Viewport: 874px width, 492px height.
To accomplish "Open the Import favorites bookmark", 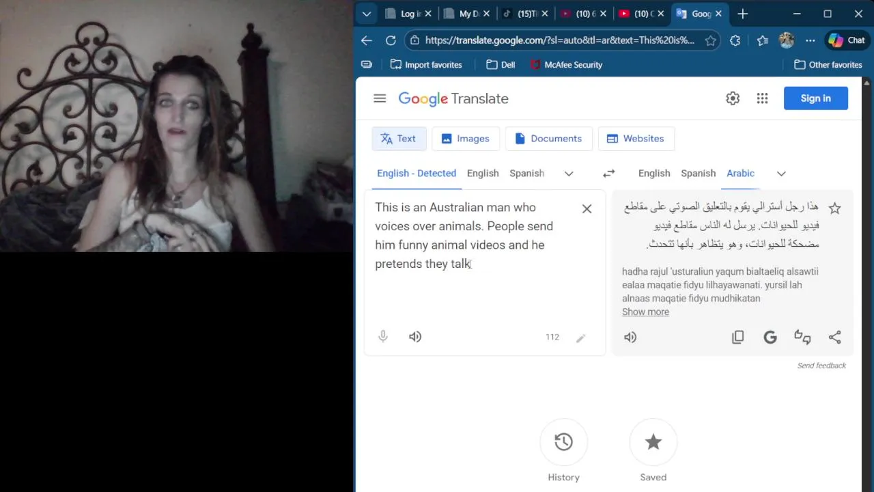I will pos(426,65).
